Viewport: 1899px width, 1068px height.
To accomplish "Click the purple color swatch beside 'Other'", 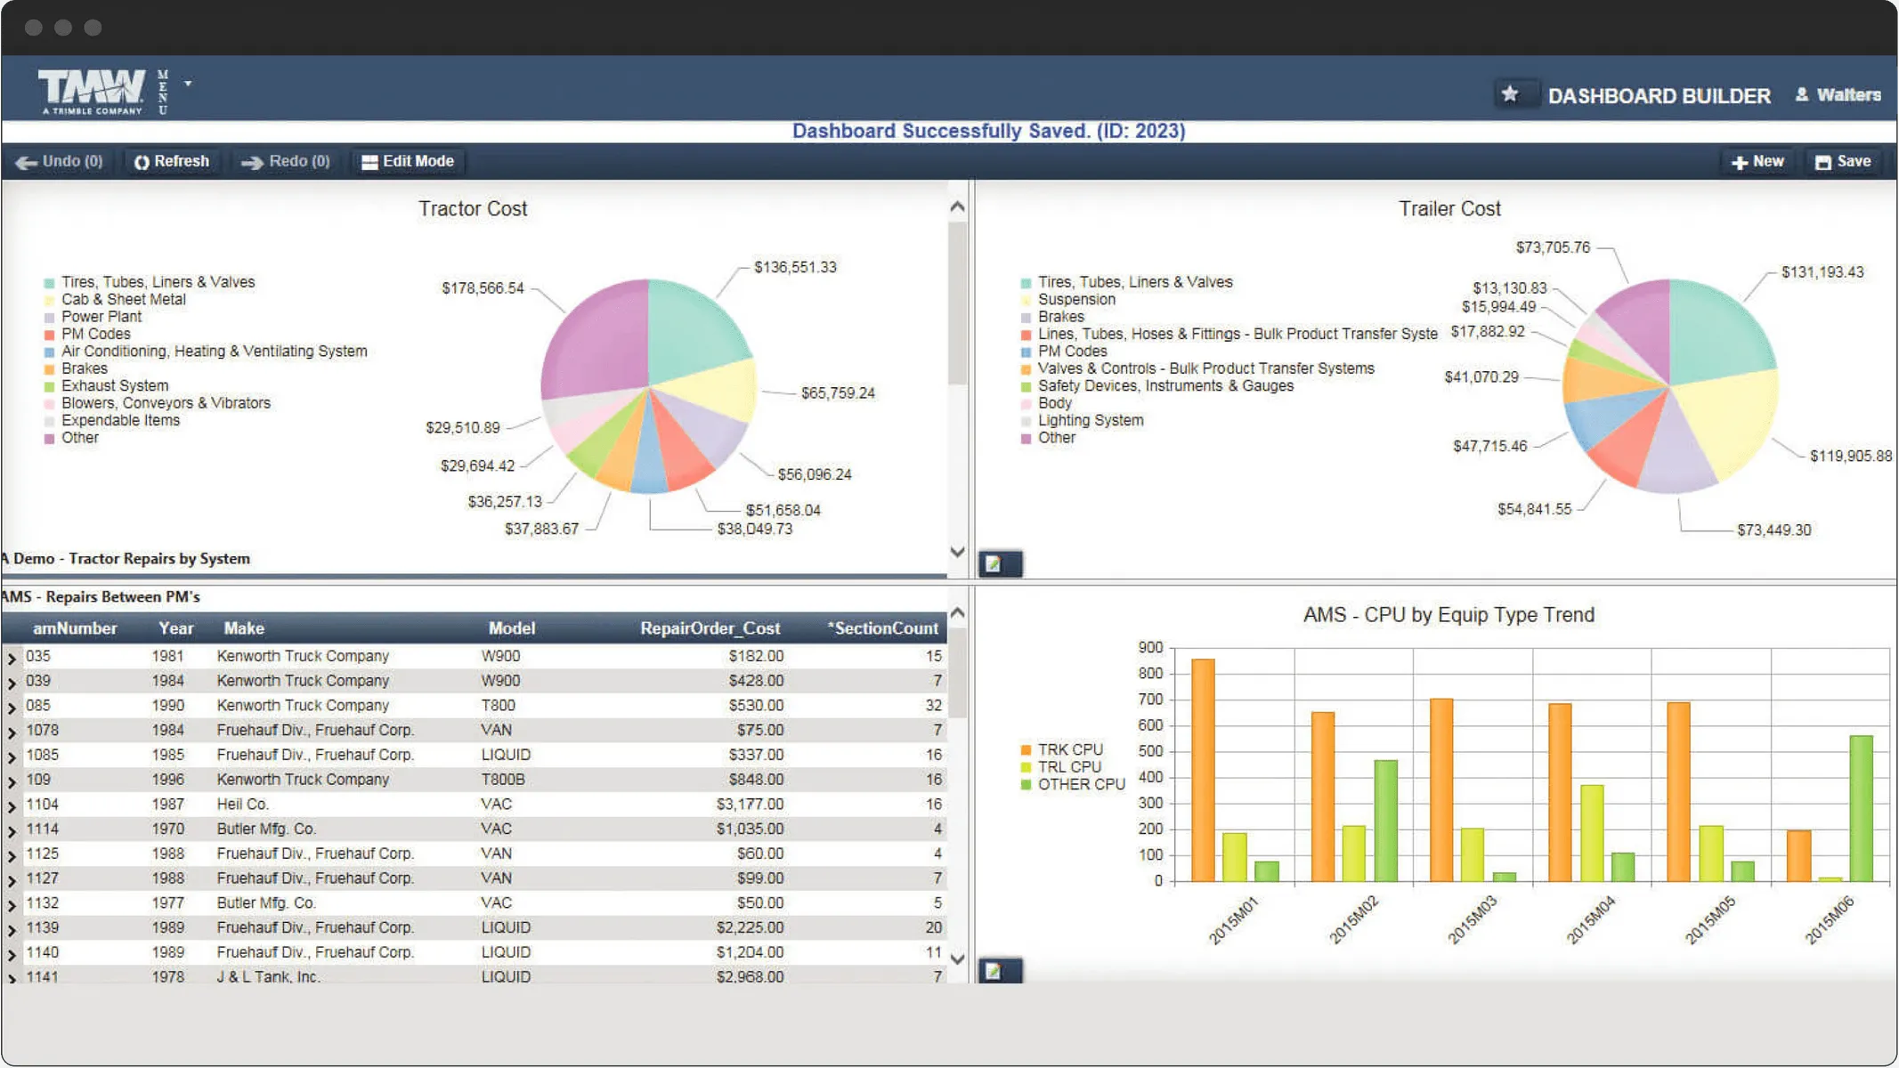I will point(49,437).
